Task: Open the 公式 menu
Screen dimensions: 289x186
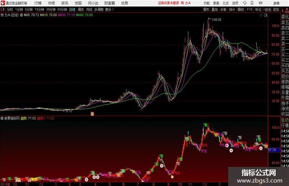Action: pyautogui.click(x=226, y=3)
